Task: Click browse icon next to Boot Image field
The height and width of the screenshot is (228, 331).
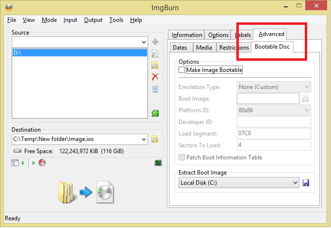Action: pyautogui.click(x=305, y=99)
